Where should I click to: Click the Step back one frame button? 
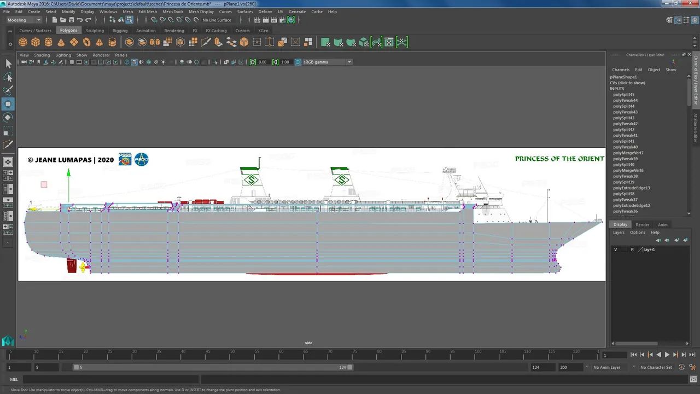click(x=642, y=355)
